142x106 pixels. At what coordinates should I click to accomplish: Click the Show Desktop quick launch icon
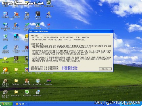tap(23, 104)
